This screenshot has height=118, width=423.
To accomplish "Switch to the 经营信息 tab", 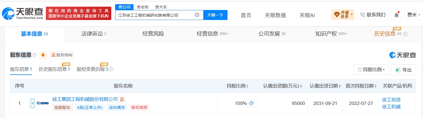I will [212, 34].
